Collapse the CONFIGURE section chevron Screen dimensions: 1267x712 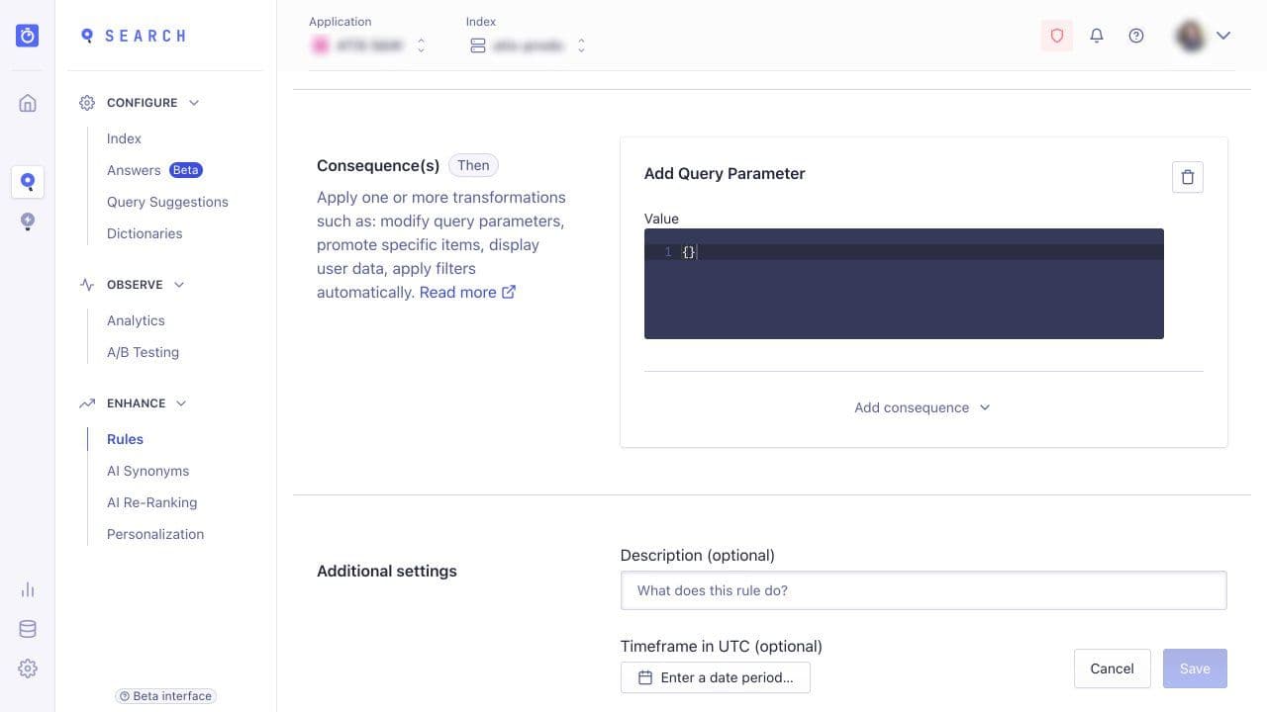point(194,103)
